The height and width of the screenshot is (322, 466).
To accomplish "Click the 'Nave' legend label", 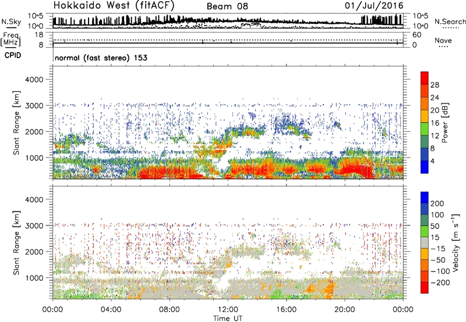I will point(443,41).
